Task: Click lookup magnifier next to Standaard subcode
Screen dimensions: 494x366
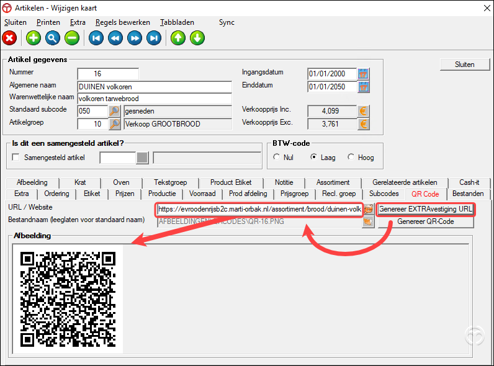Action: pos(114,111)
